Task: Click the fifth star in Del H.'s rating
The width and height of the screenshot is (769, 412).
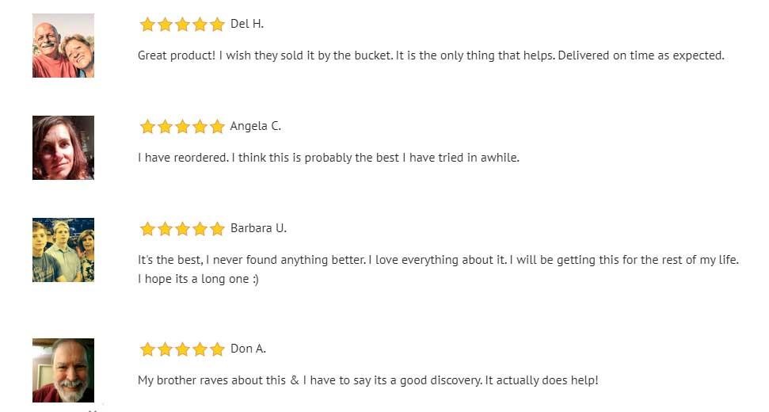Action: pos(217,25)
